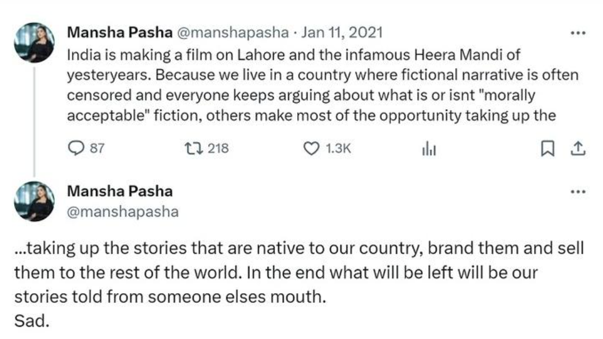
Task: Open the view analytics bar chart icon
Action: (427, 148)
